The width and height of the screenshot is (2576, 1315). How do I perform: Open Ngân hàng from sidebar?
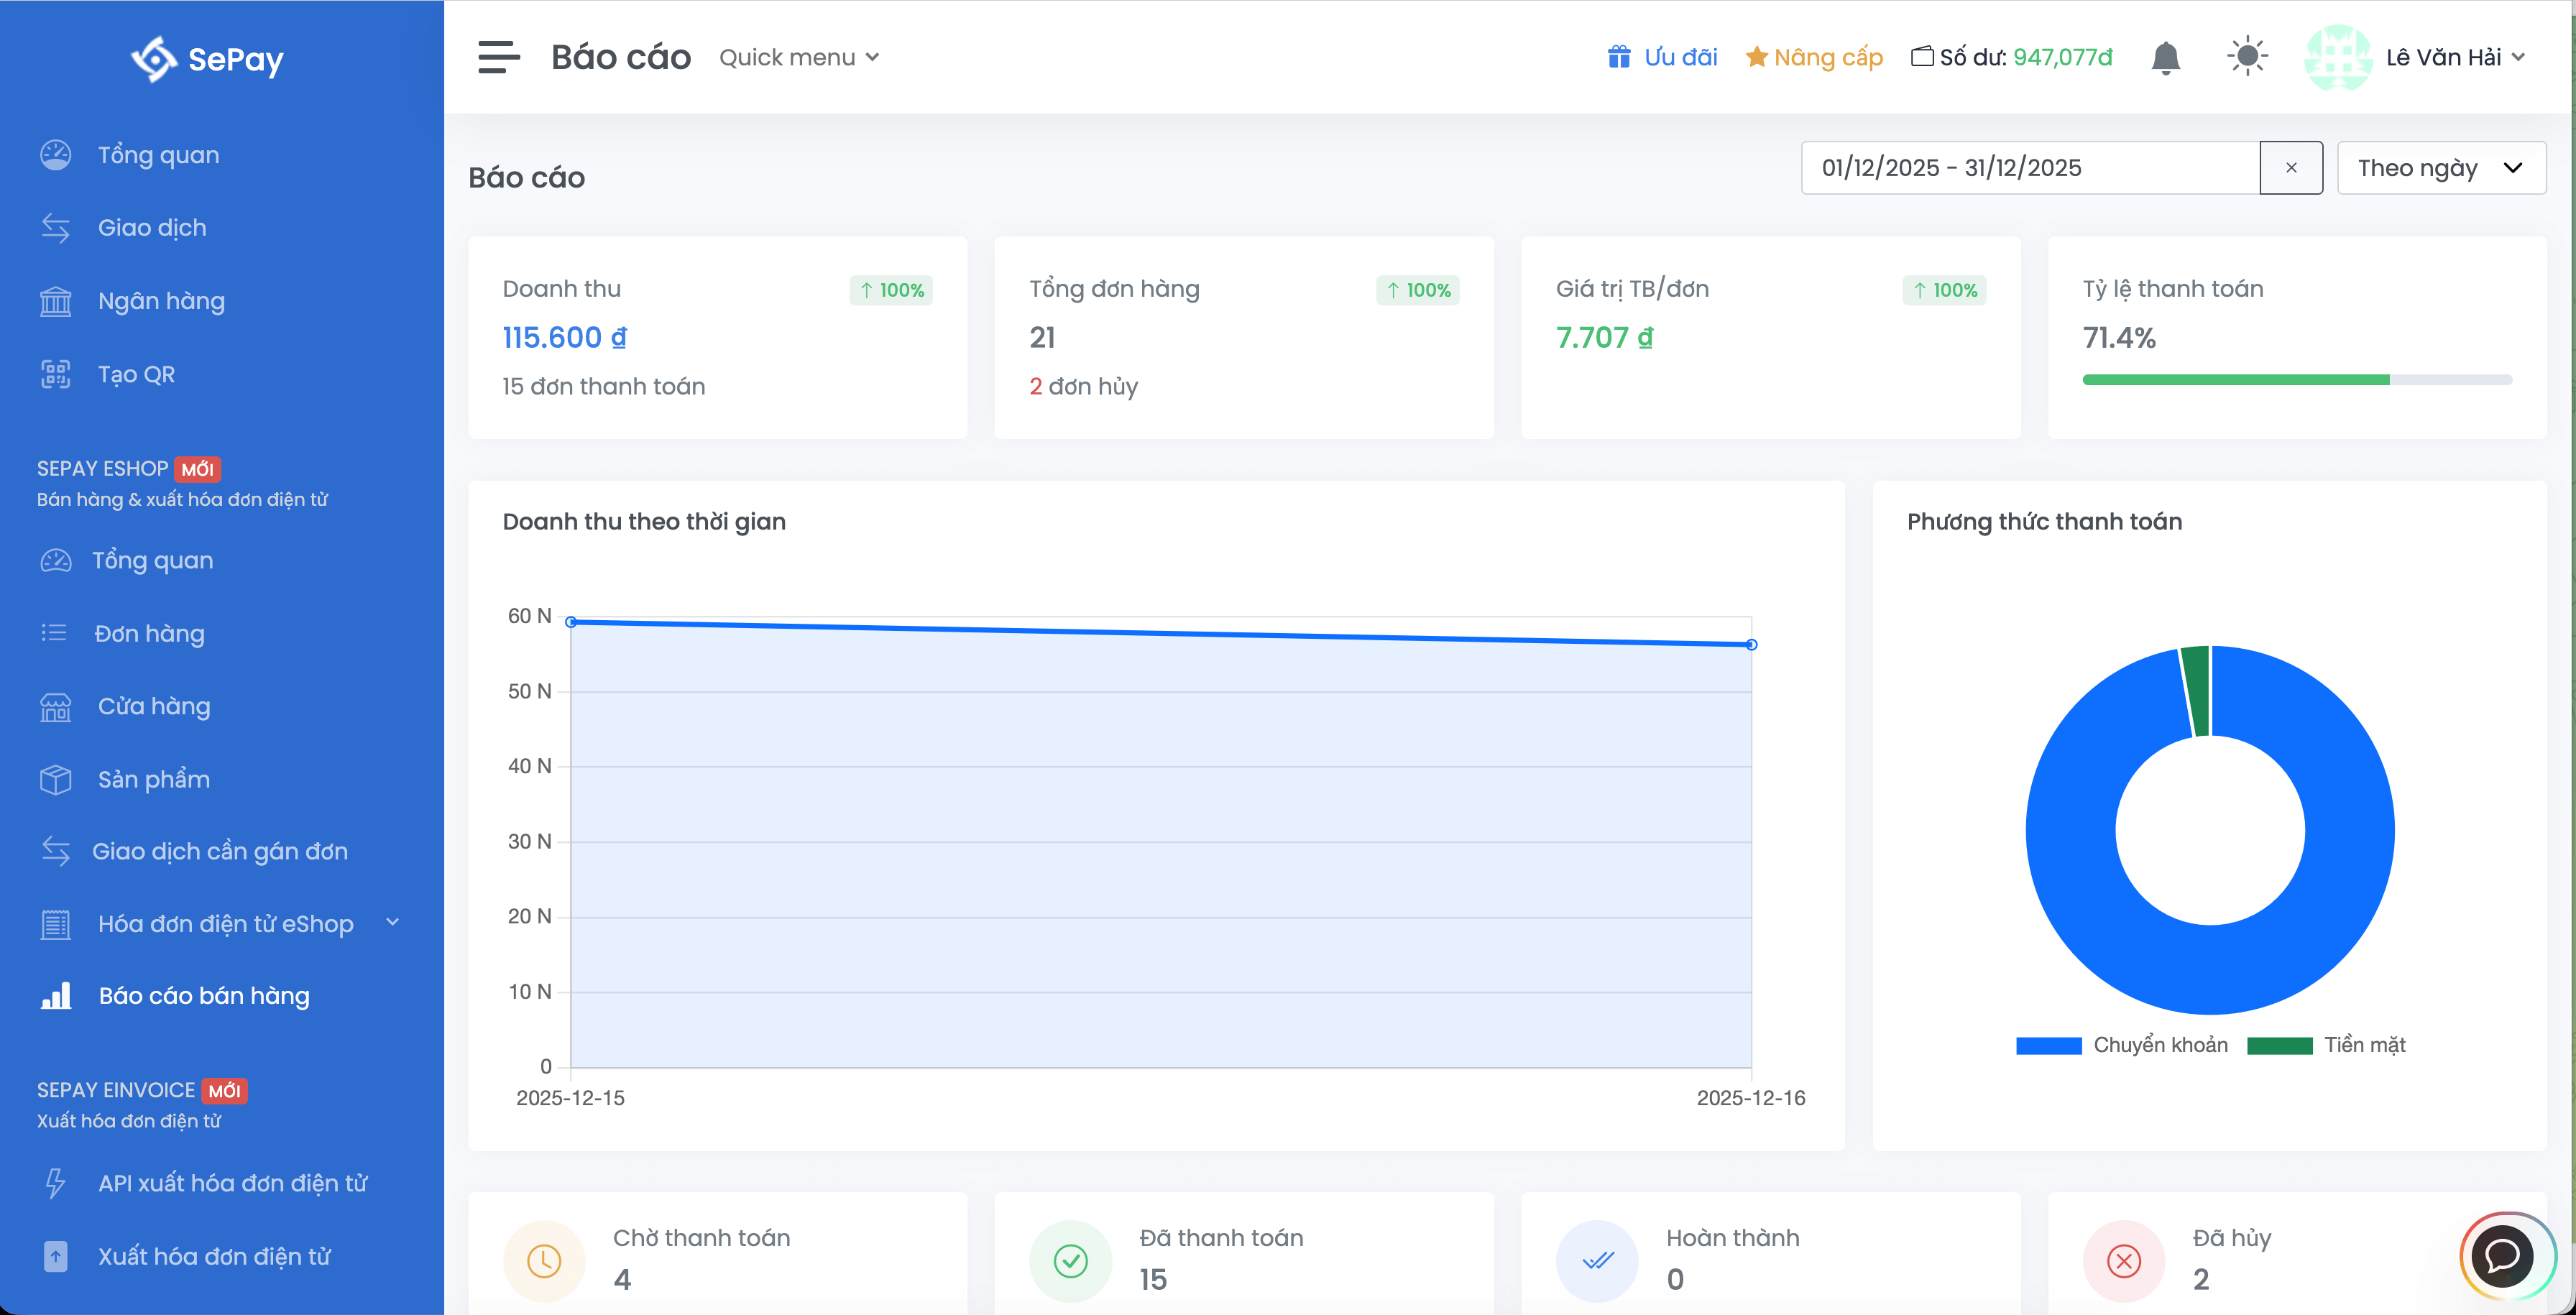(x=160, y=301)
